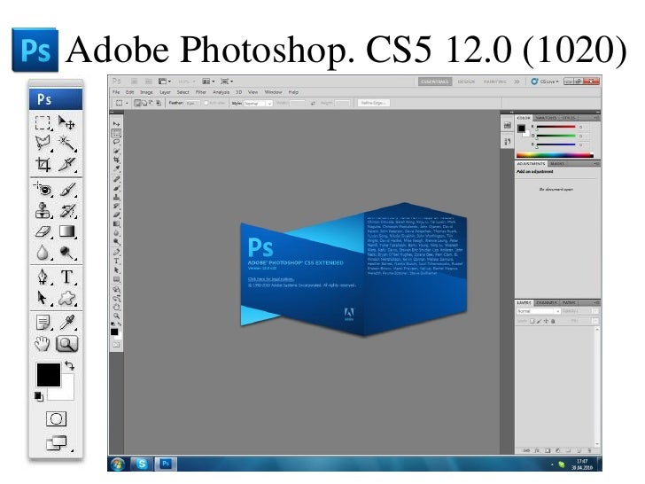The height and width of the screenshot is (484, 645).
Task: Click the Feather input field
Action: [x=193, y=103]
